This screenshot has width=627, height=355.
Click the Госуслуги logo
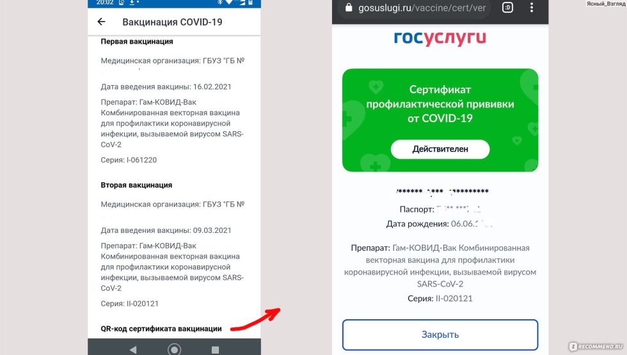point(440,38)
